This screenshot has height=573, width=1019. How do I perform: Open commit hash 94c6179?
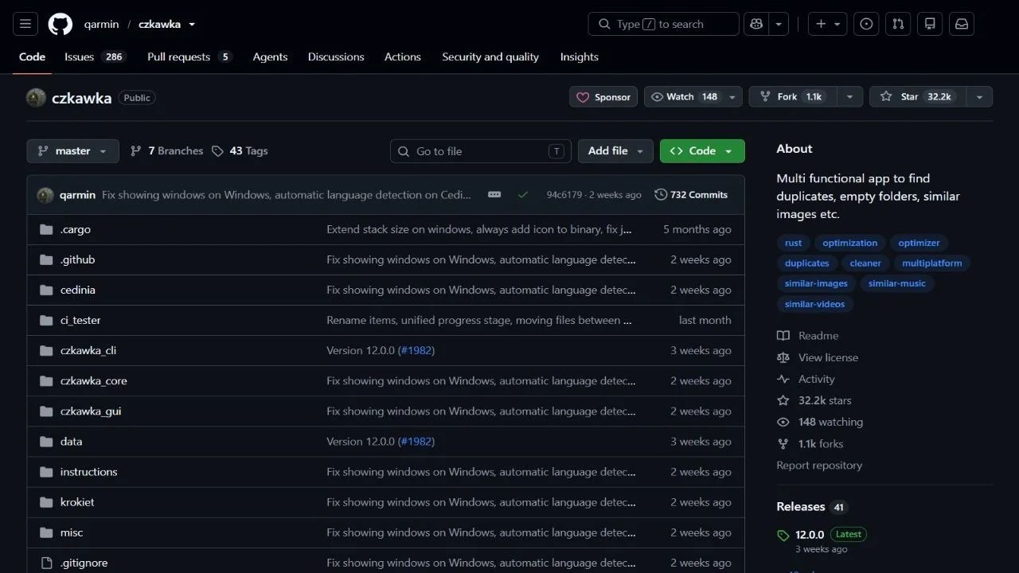point(564,195)
